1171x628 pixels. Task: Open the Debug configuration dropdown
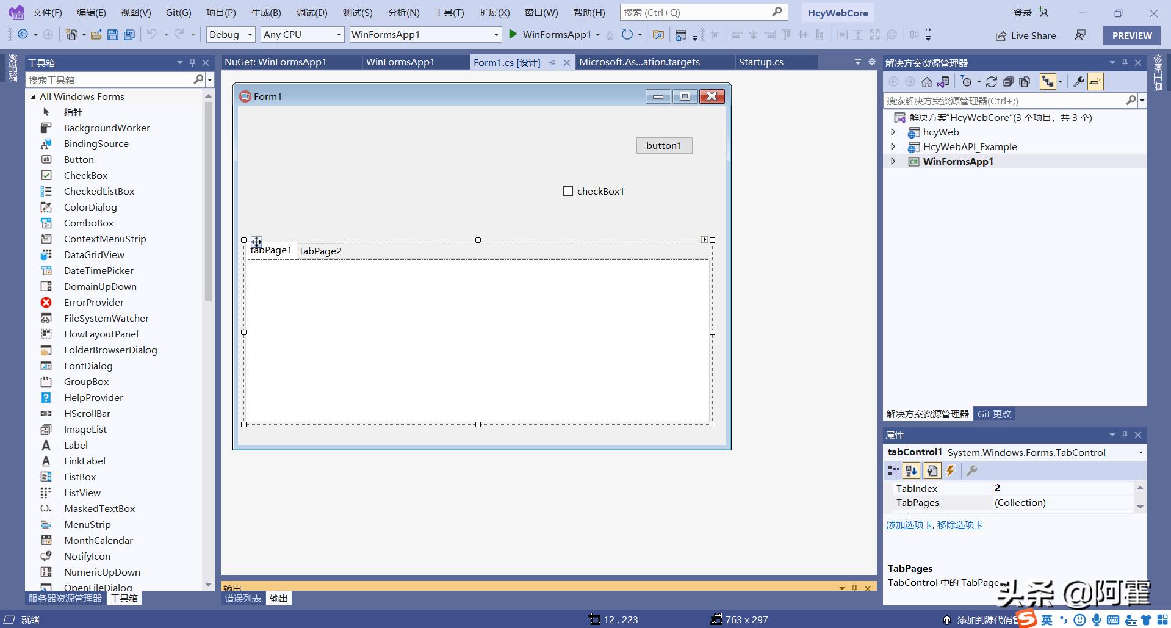point(250,35)
